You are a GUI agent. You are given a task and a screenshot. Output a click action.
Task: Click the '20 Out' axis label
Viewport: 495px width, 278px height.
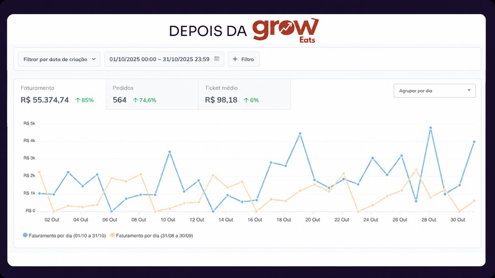tap(313, 220)
